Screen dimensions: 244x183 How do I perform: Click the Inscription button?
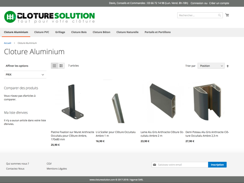217,165
